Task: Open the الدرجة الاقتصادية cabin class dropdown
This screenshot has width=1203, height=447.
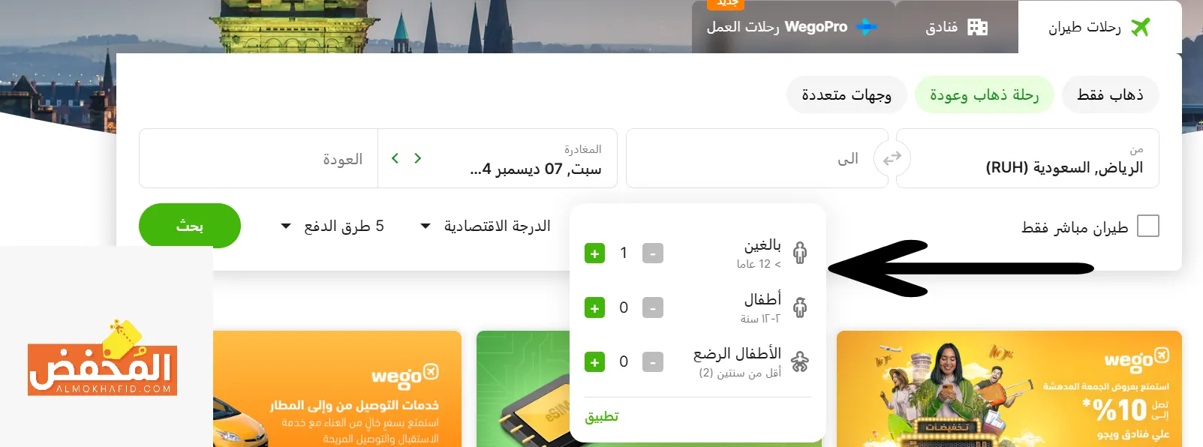Action: pyautogui.click(x=486, y=226)
